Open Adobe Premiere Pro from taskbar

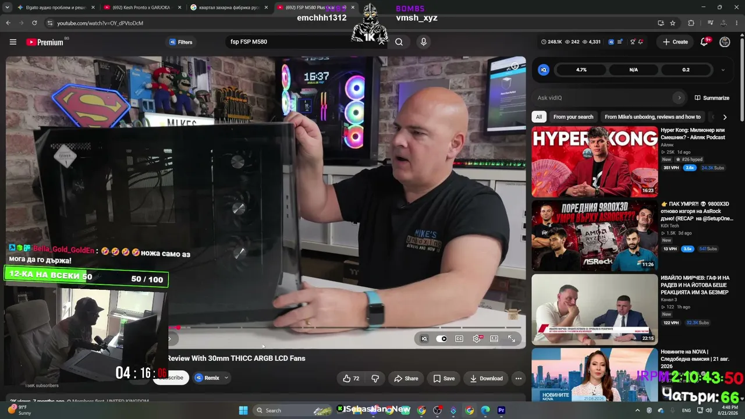[x=501, y=410]
